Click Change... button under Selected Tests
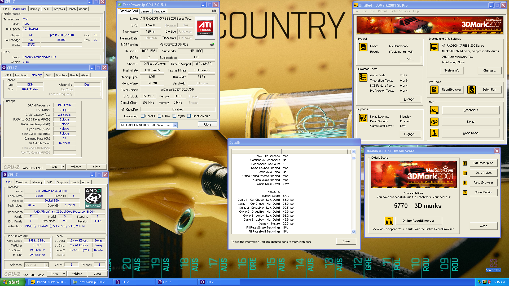Image resolution: width=509 pixels, height=286 pixels. 410,99
